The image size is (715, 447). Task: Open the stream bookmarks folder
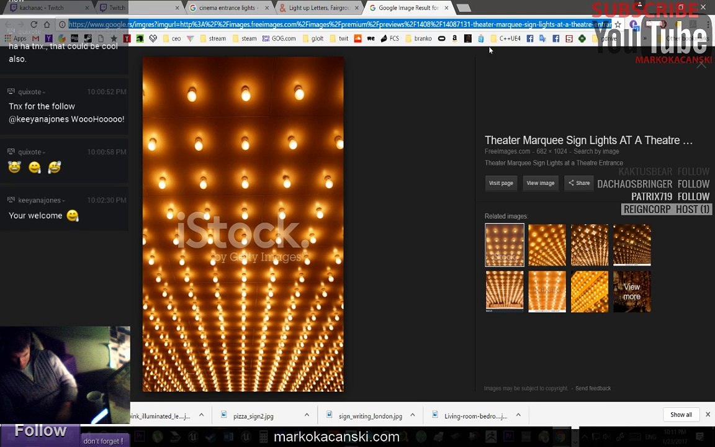coord(212,38)
